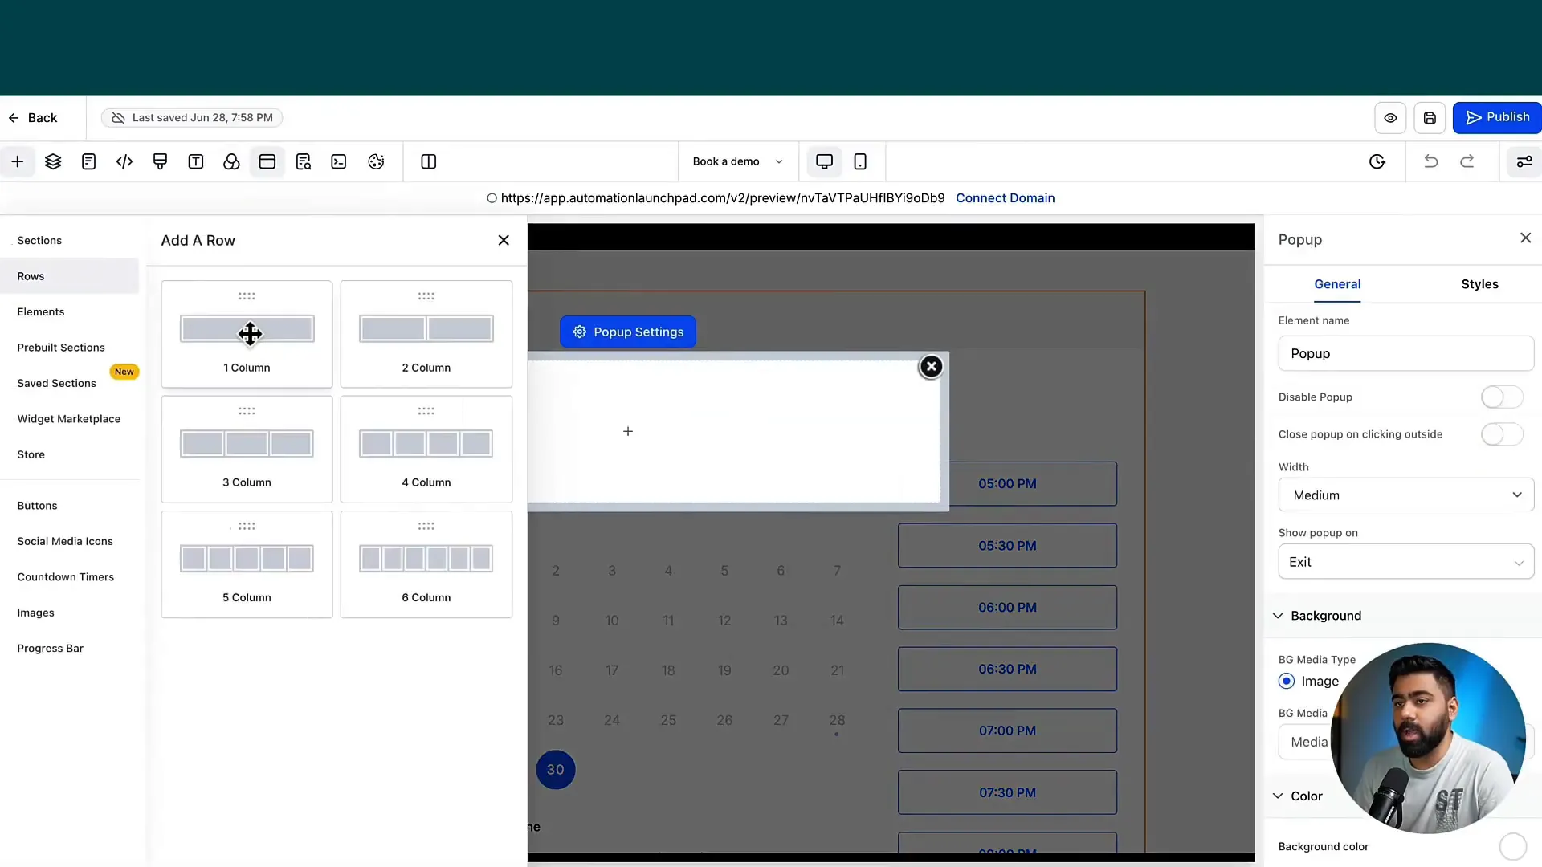Screen dimensions: 1542x867
Task: Open the Buttons category
Action: 37,506
